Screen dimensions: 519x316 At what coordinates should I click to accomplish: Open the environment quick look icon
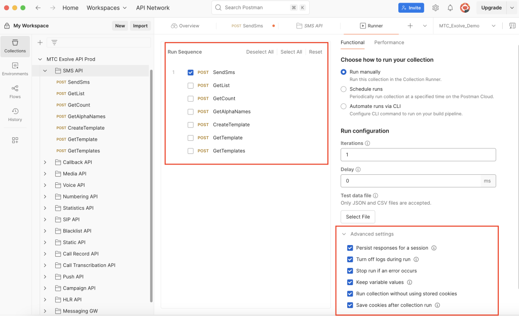[x=512, y=26]
